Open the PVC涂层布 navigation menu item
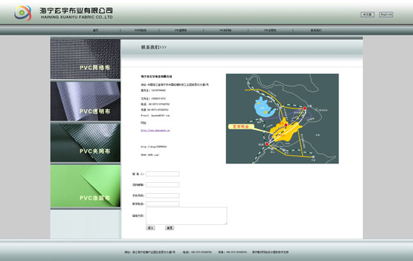 coord(270,30)
